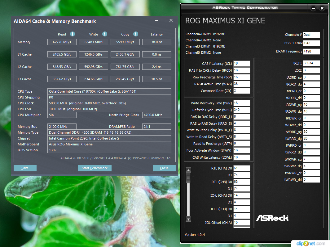Click the Write Recovery Time (tWR) field
The height and width of the screenshot is (247, 330).
tap(242, 103)
